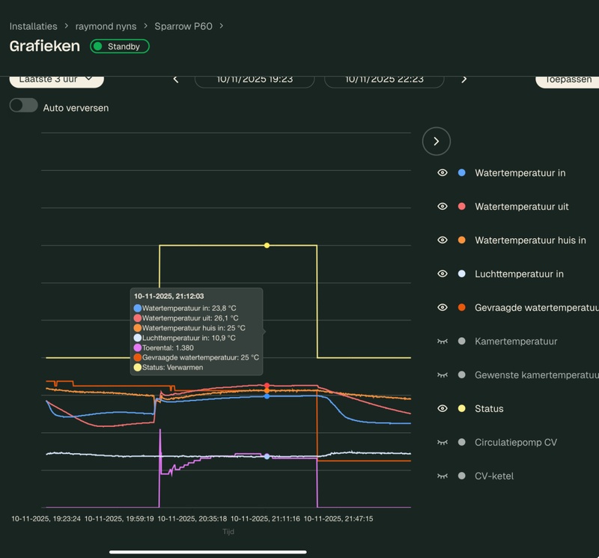
Task: Click eye icon for Gevraagde watertemperatuur
Action: click(x=443, y=308)
